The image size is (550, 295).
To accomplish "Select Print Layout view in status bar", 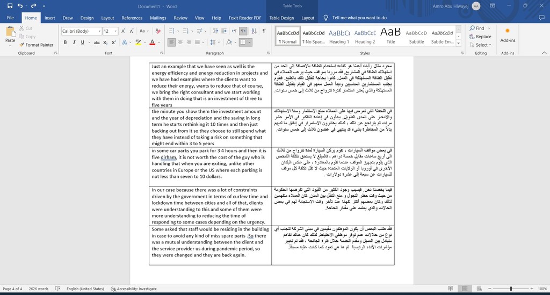I will pyautogui.click(x=465, y=289).
